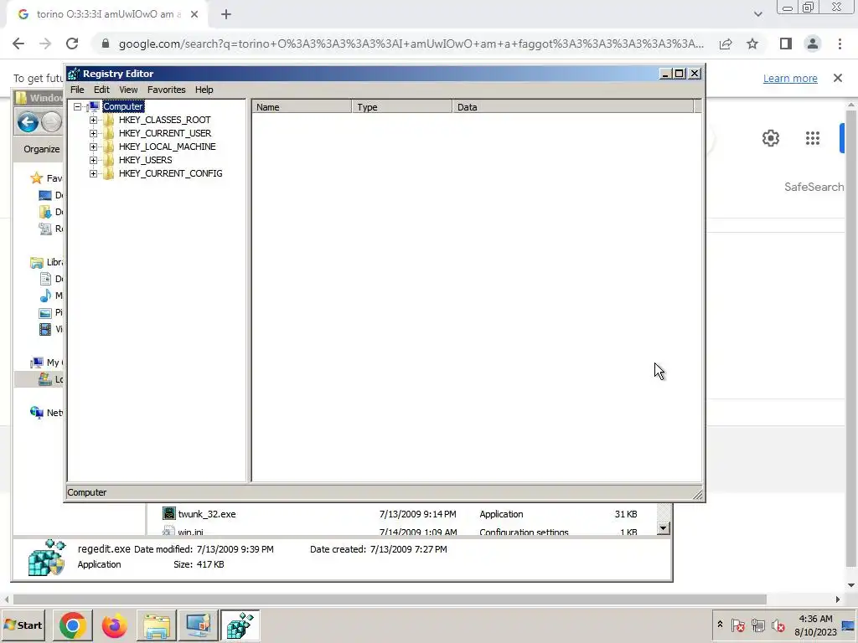The height and width of the screenshot is (643, 858).
Task: Select the Network item in Explorer sidebar
Action: coord(47,413)
